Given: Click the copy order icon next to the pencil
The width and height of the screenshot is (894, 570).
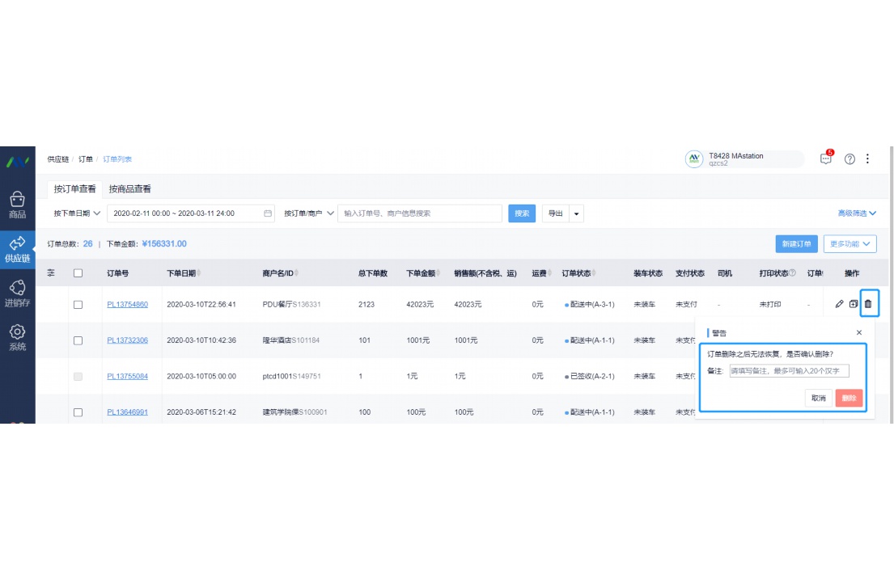Looking at the screenshot, I should (x=854, y=304).
